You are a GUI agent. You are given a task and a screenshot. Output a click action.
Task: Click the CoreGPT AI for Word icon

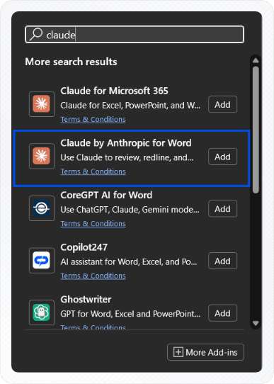[x=42, y=208]
